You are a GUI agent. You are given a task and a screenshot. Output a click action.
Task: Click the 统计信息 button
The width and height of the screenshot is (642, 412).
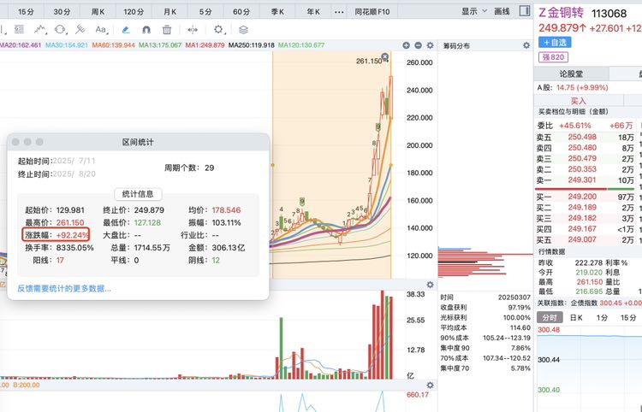tap(138, 194)
